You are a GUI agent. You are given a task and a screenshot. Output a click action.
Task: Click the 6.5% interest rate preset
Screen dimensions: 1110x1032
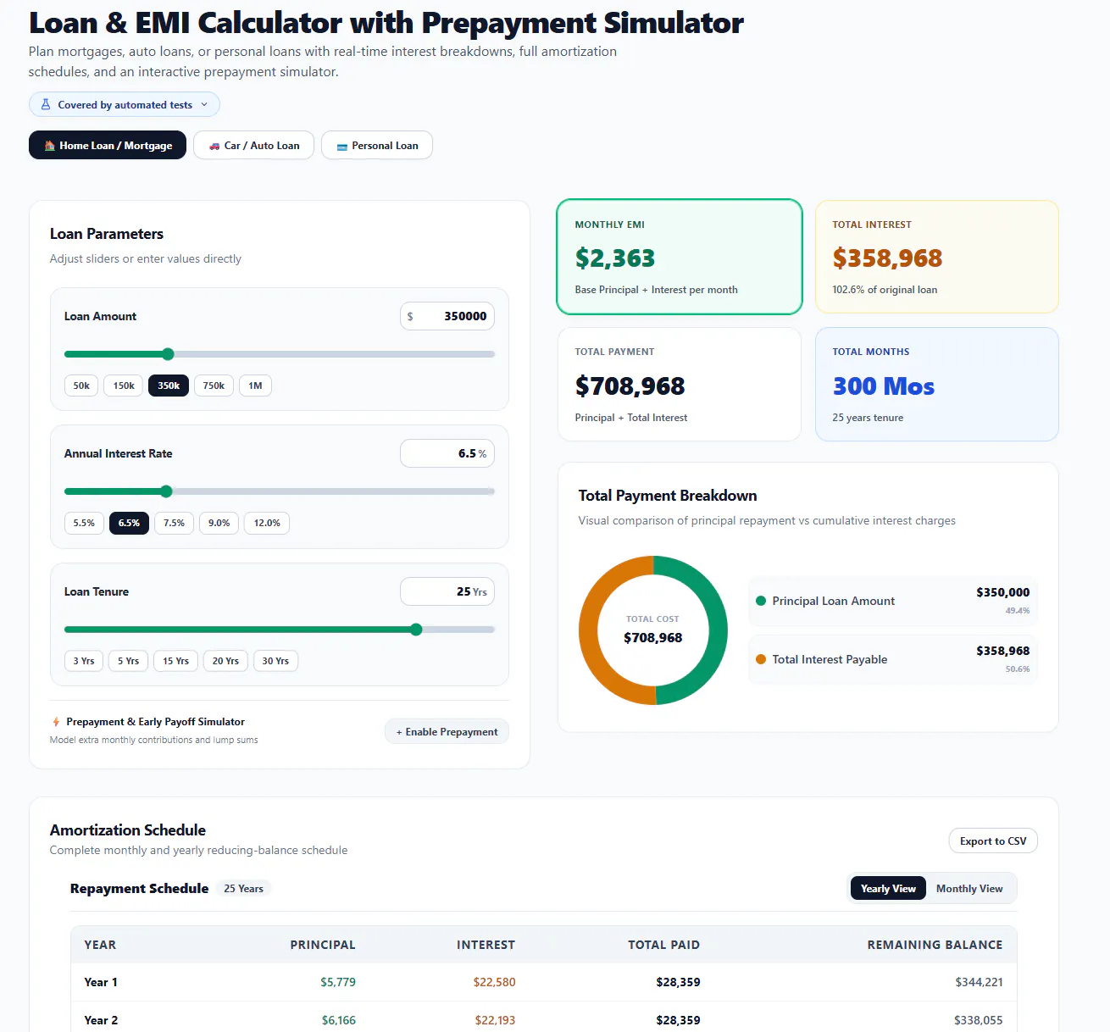click(129, 523)
